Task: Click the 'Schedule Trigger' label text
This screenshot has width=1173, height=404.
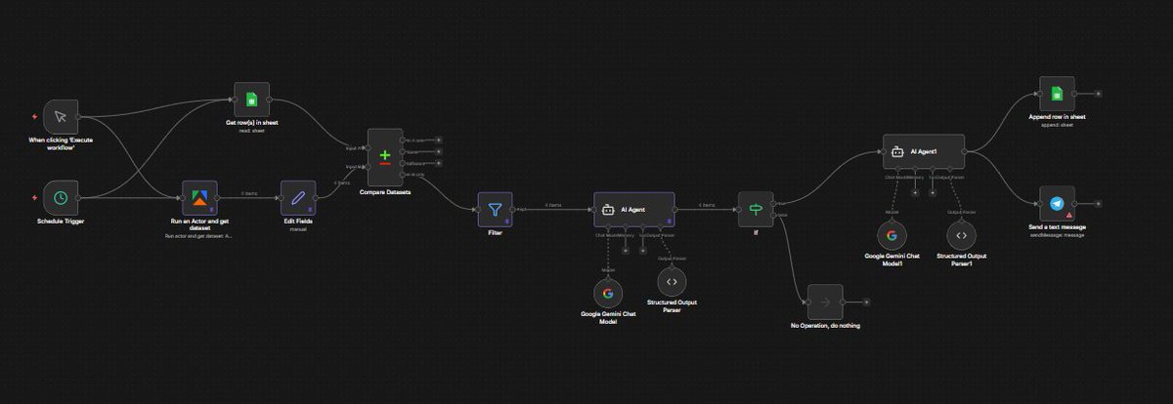Action: (x=61, y=222)
